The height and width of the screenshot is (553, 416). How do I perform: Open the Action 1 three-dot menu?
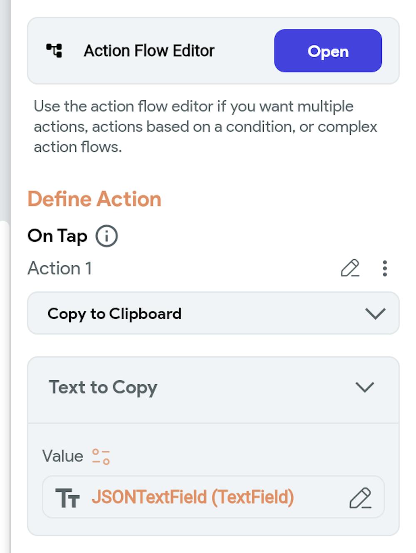point(385,268)
